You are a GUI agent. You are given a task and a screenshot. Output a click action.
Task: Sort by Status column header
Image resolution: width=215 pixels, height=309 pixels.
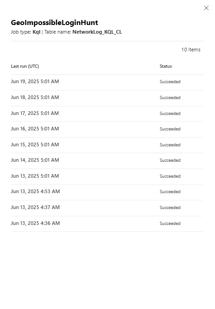[166, 66]
